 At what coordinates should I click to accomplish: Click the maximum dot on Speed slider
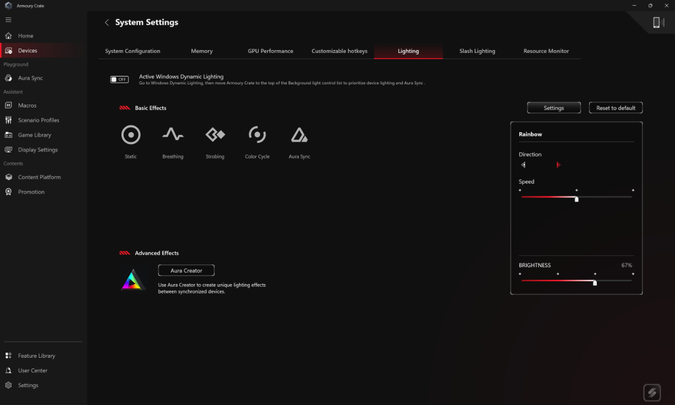tap(633, 190)
